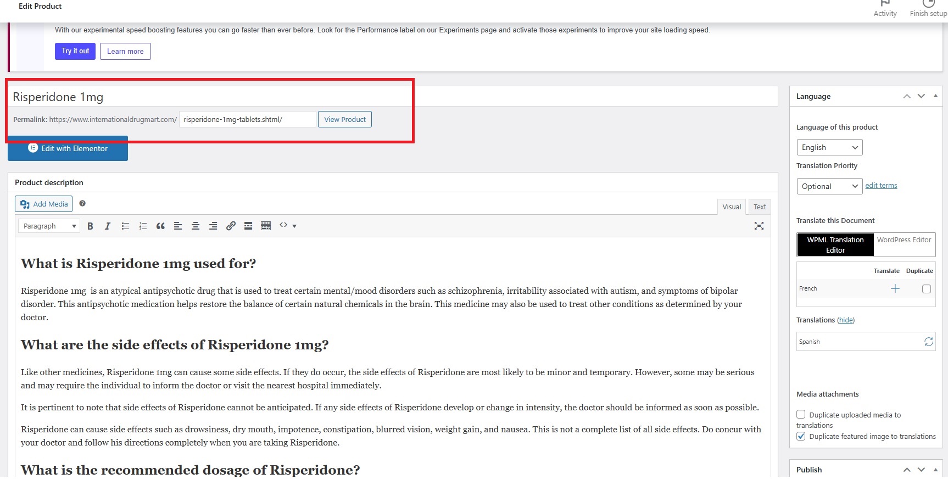Insert a numbered list

143,226
